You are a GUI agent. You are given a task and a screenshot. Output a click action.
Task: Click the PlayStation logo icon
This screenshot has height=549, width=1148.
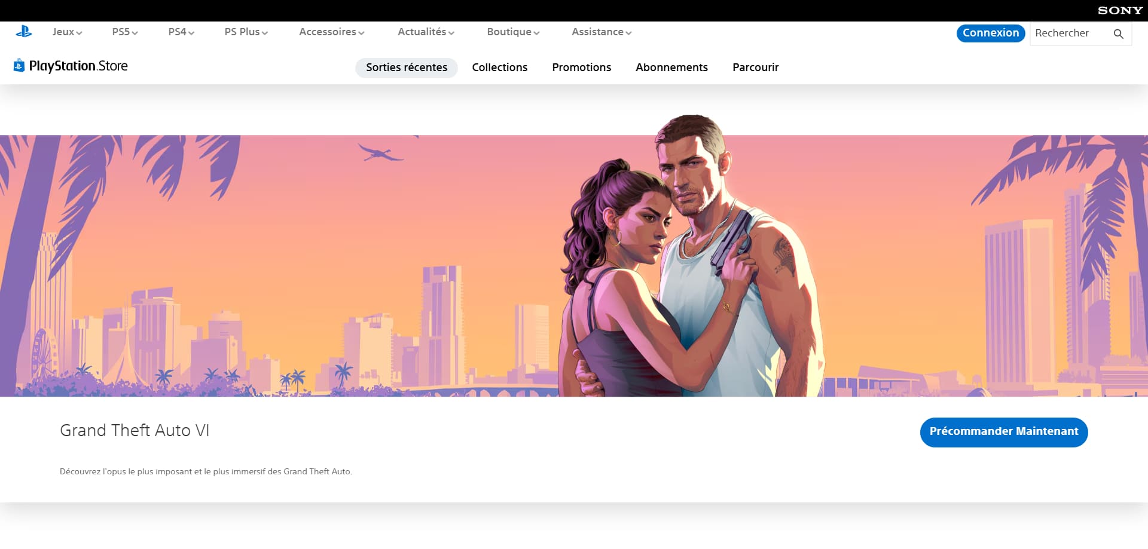coord(24,32)
